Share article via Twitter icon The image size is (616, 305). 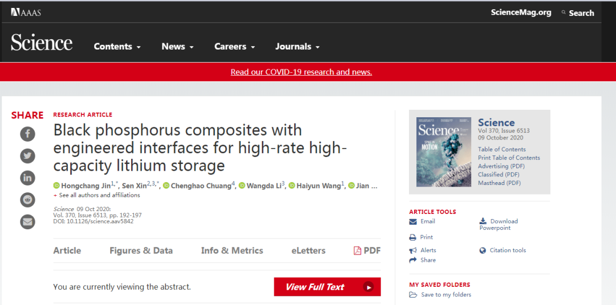click(x=27, y=156)
